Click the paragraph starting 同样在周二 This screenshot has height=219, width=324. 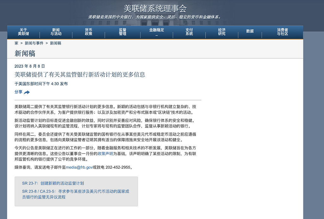105,137
